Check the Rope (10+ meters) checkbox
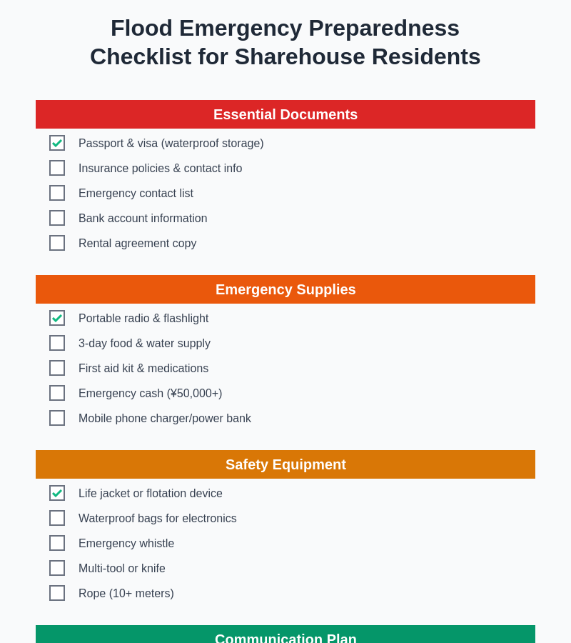 pyautogui.click(x=57, y=593)
